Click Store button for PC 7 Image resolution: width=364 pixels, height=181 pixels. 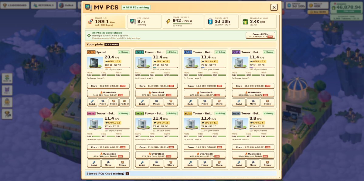(x=219, y=164)
